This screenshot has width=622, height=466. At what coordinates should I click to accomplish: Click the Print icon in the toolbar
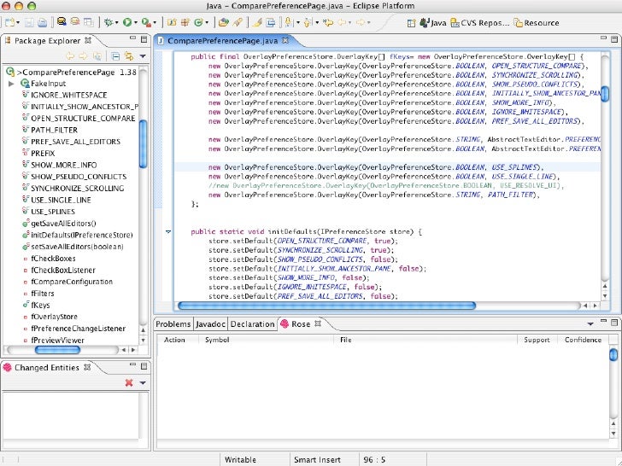(x=42, y=23)
